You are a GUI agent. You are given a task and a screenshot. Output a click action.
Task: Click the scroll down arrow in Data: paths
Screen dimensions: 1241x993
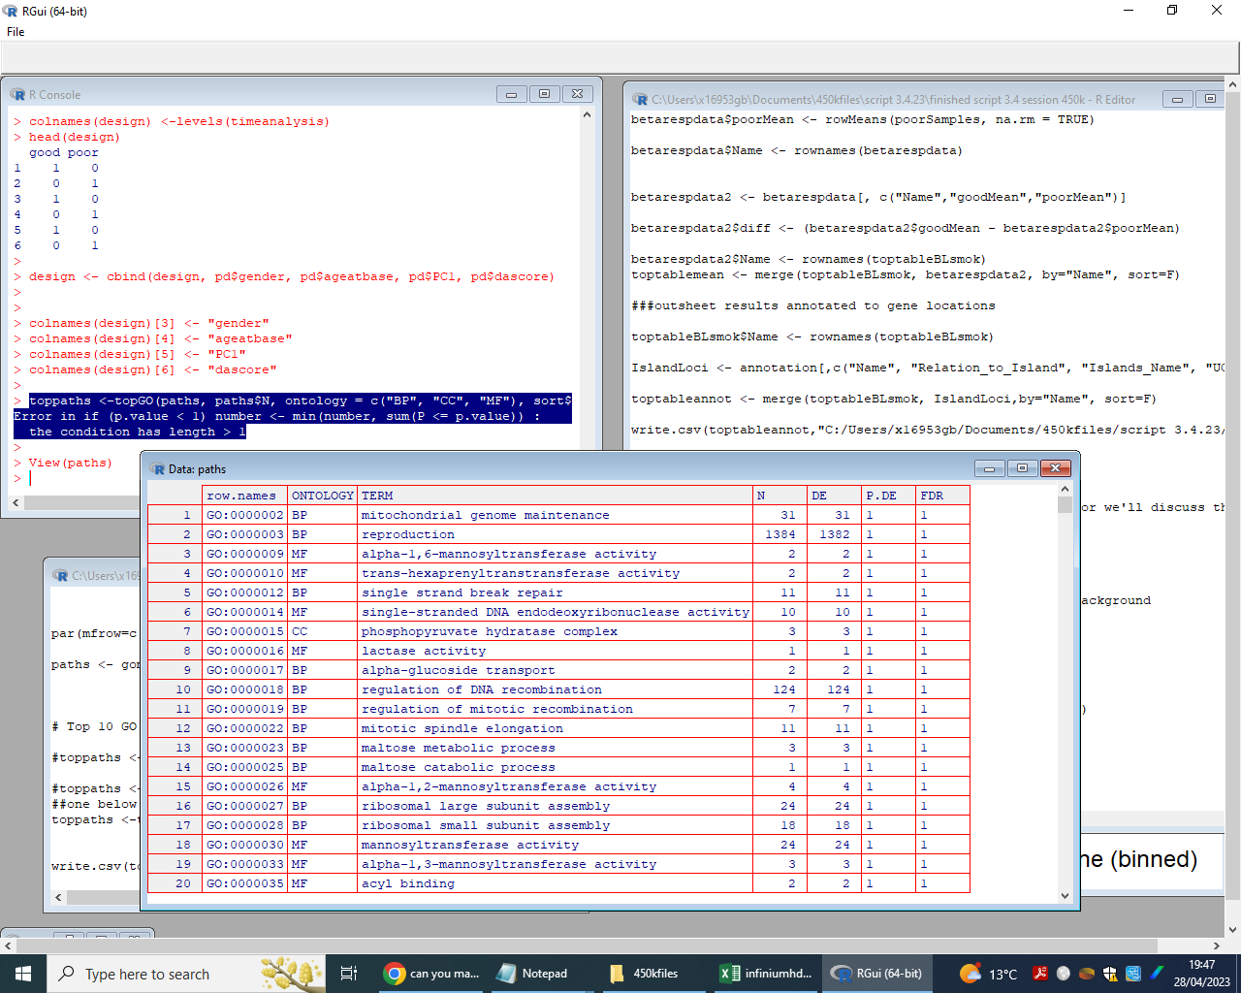pyautogui.click(x=1065, y=896)
